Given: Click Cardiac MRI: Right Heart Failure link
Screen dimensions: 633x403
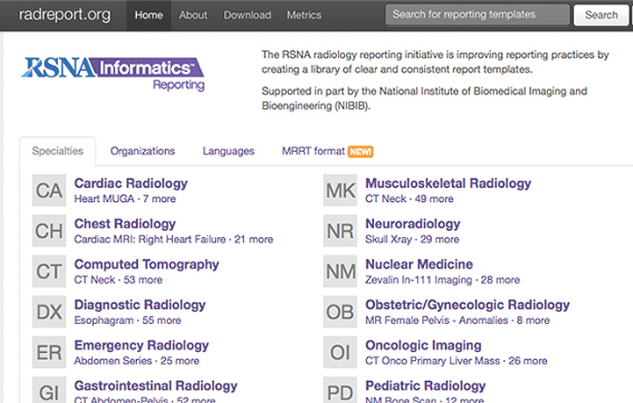Looking at the screenshot, I should tap(150, 239).
